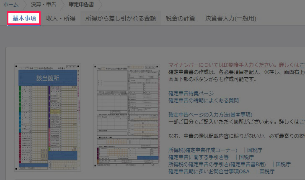Open 確定申告期に多いお問合せ事項Q&A link
Image resolution: width=305 pixels, height=180 pixels.
point(209,171)
